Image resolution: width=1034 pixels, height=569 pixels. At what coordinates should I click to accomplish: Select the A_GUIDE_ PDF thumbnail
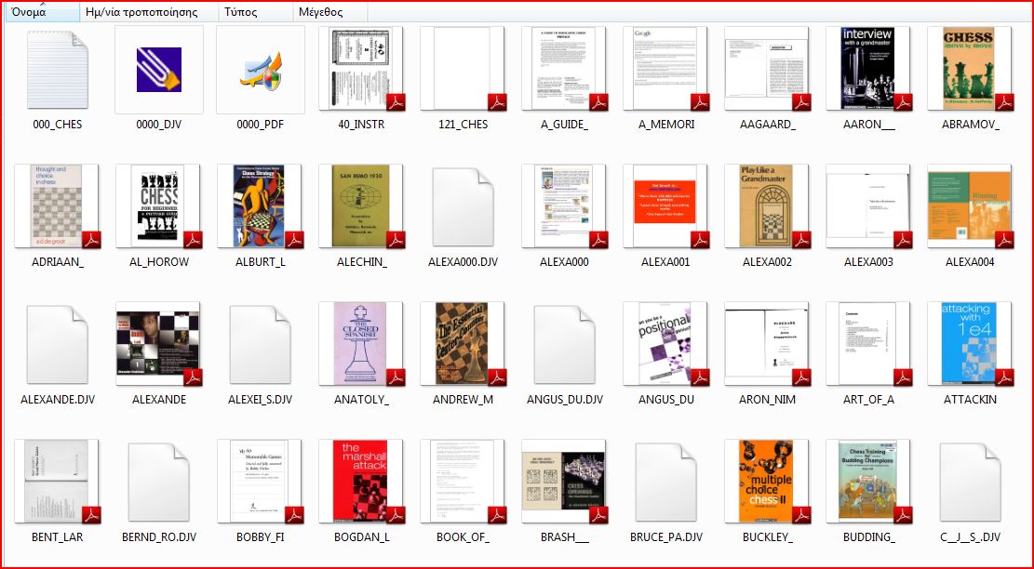coord(565,69)
